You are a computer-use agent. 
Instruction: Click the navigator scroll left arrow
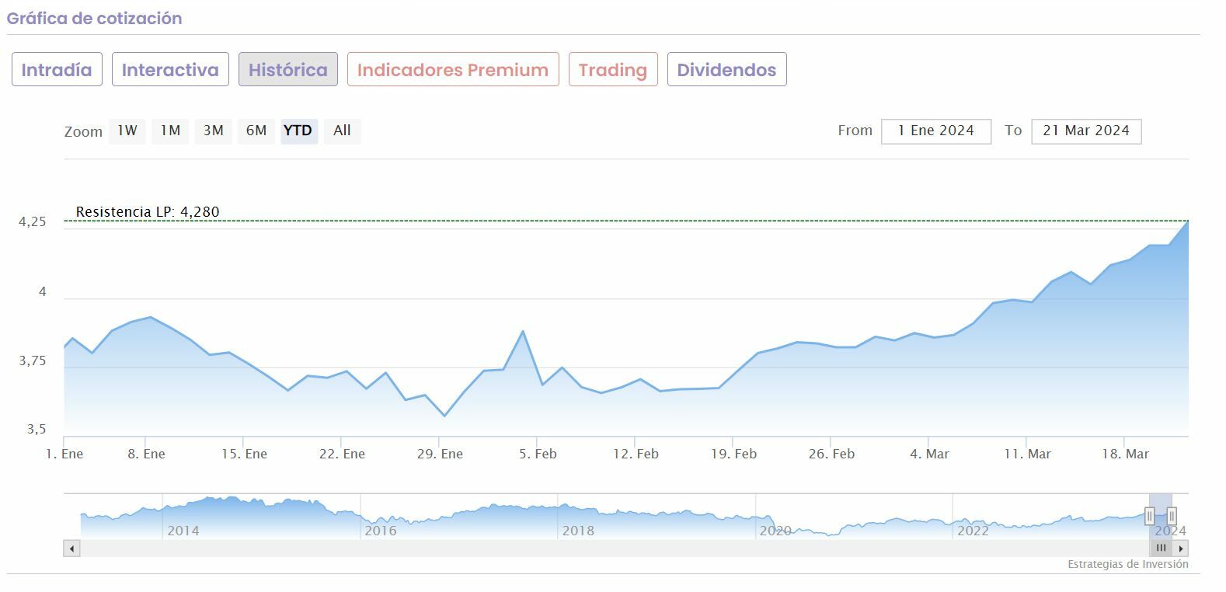(71, 548)
